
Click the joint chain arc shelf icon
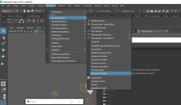pyautogui.click(x=16, y=21)
